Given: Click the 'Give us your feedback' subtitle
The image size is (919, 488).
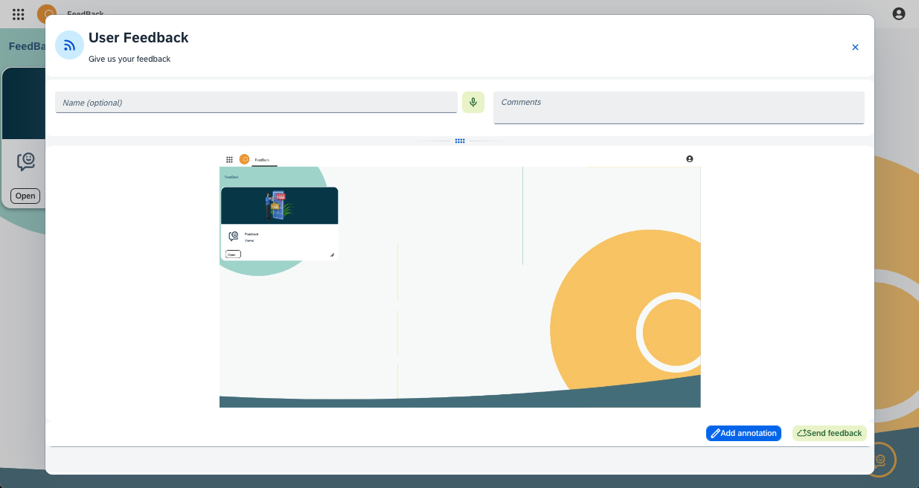Looking at the screenshot, I should [129, 59].
